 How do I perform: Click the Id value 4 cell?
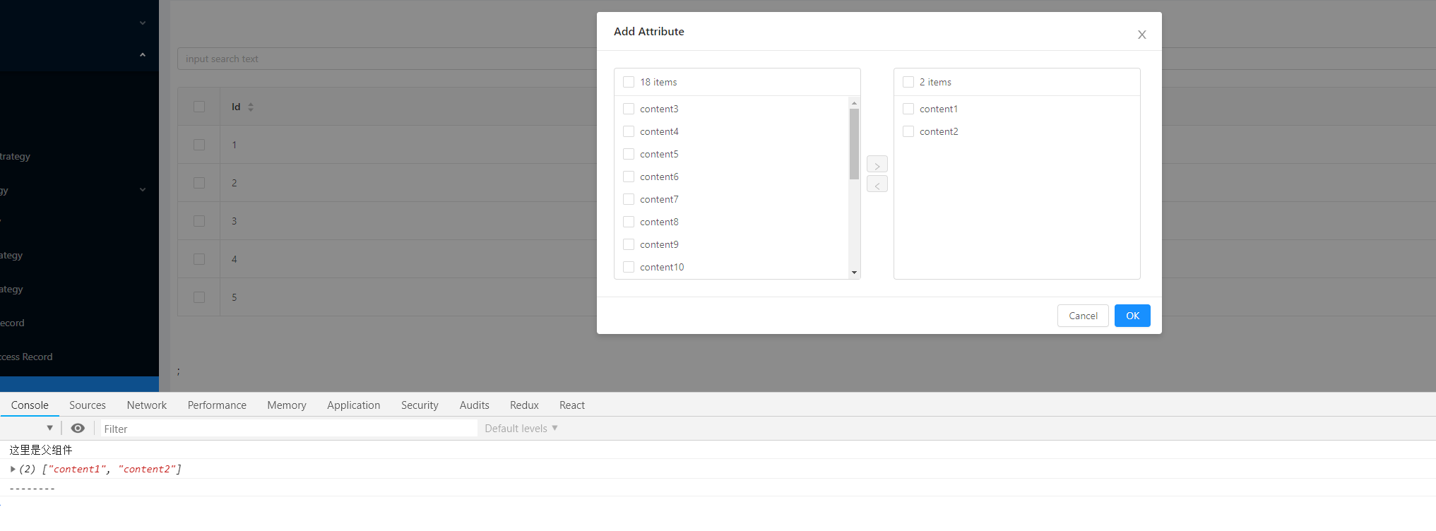tap(235, 259)
